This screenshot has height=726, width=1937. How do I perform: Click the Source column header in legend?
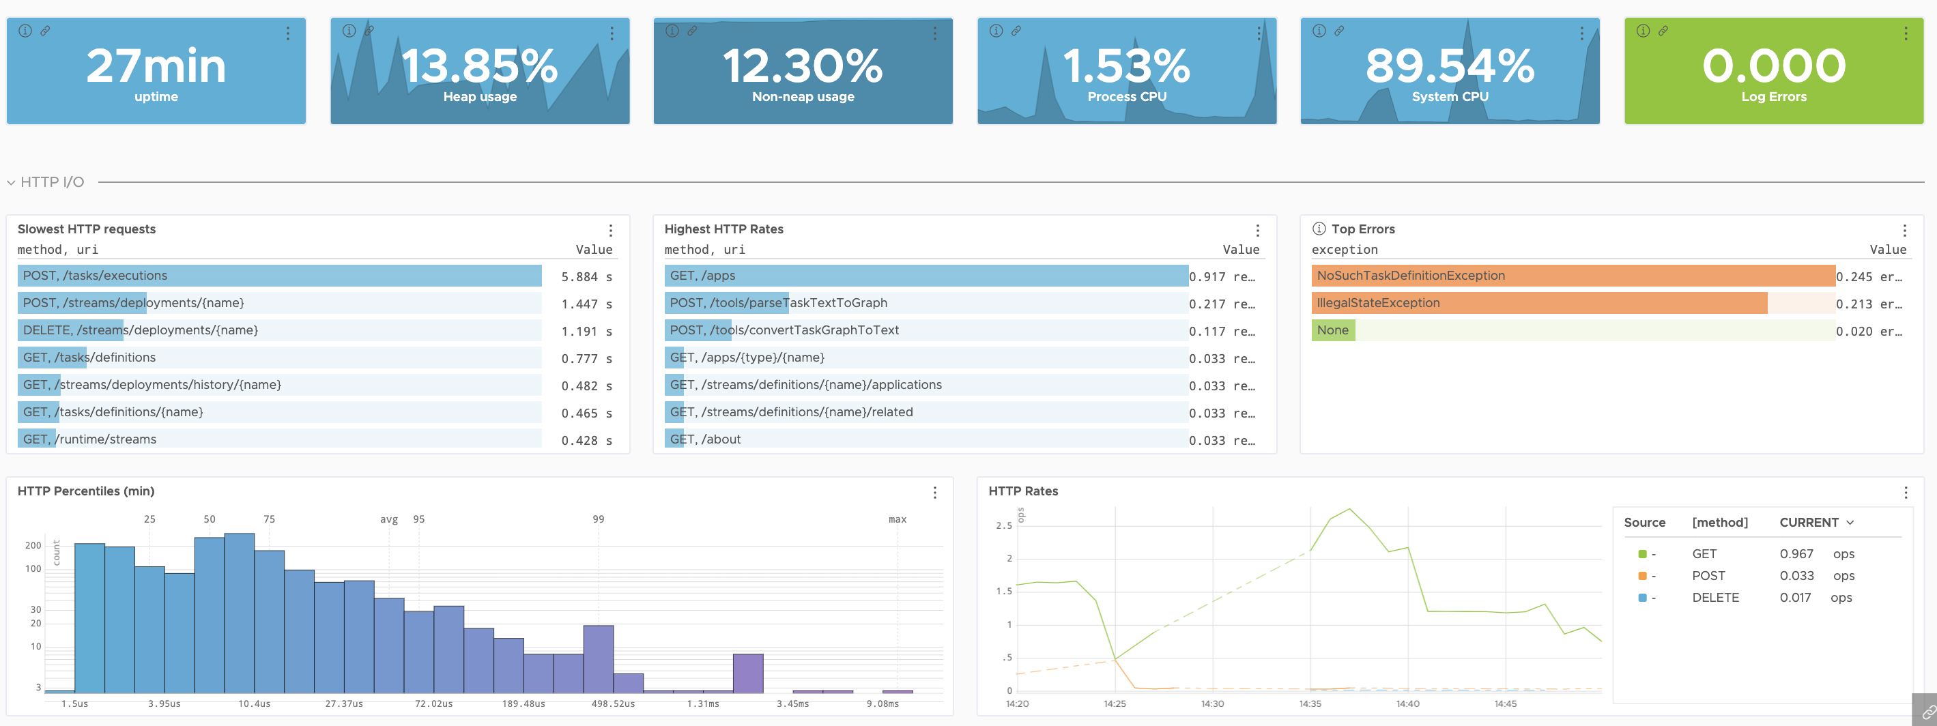tap(1644, 523)
